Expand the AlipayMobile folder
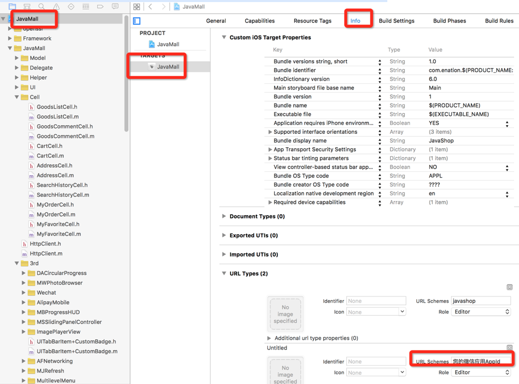 click(x=24, y=302)
